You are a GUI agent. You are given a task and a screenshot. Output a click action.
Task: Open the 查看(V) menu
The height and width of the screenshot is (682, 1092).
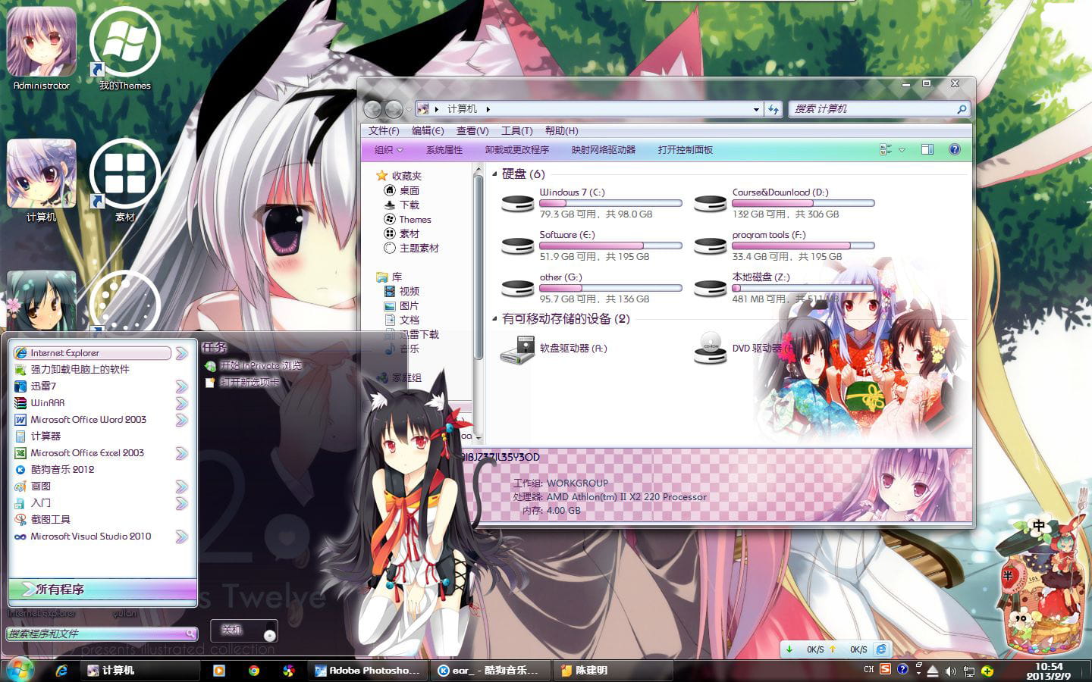(x=472, y=130)
